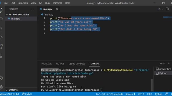
Task: Open main.py in the explorer tree
Action: [x=16, y=19]
